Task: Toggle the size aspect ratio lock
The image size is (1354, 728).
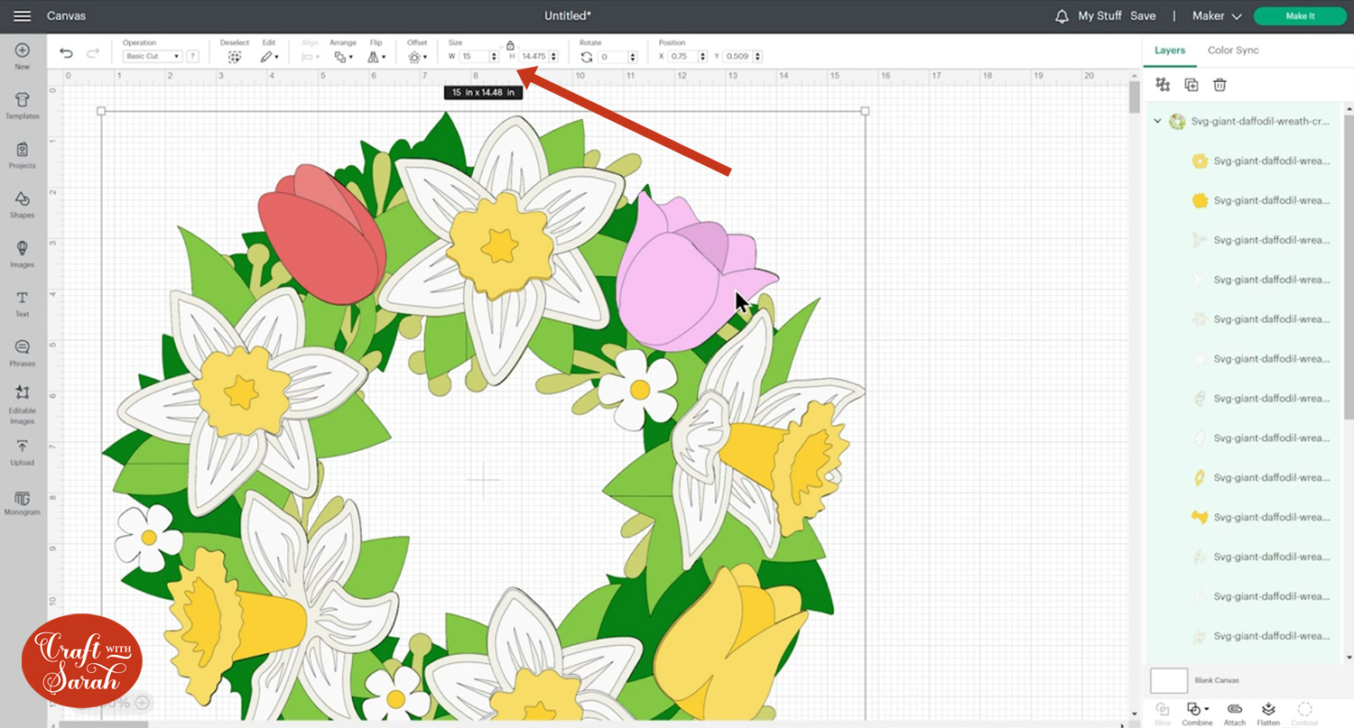Action: pyautogui.click(x=510, y=45)
